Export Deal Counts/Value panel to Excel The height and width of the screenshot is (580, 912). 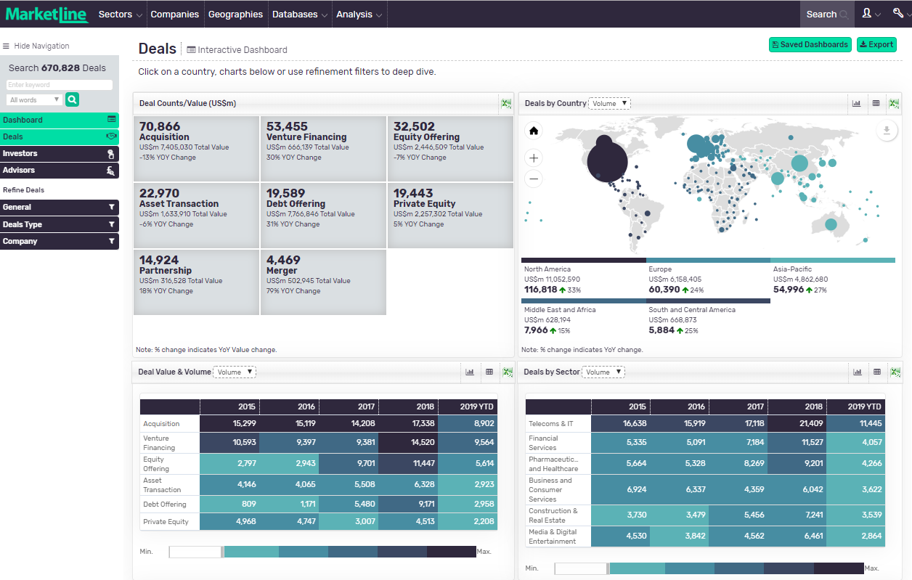[506, 103]
